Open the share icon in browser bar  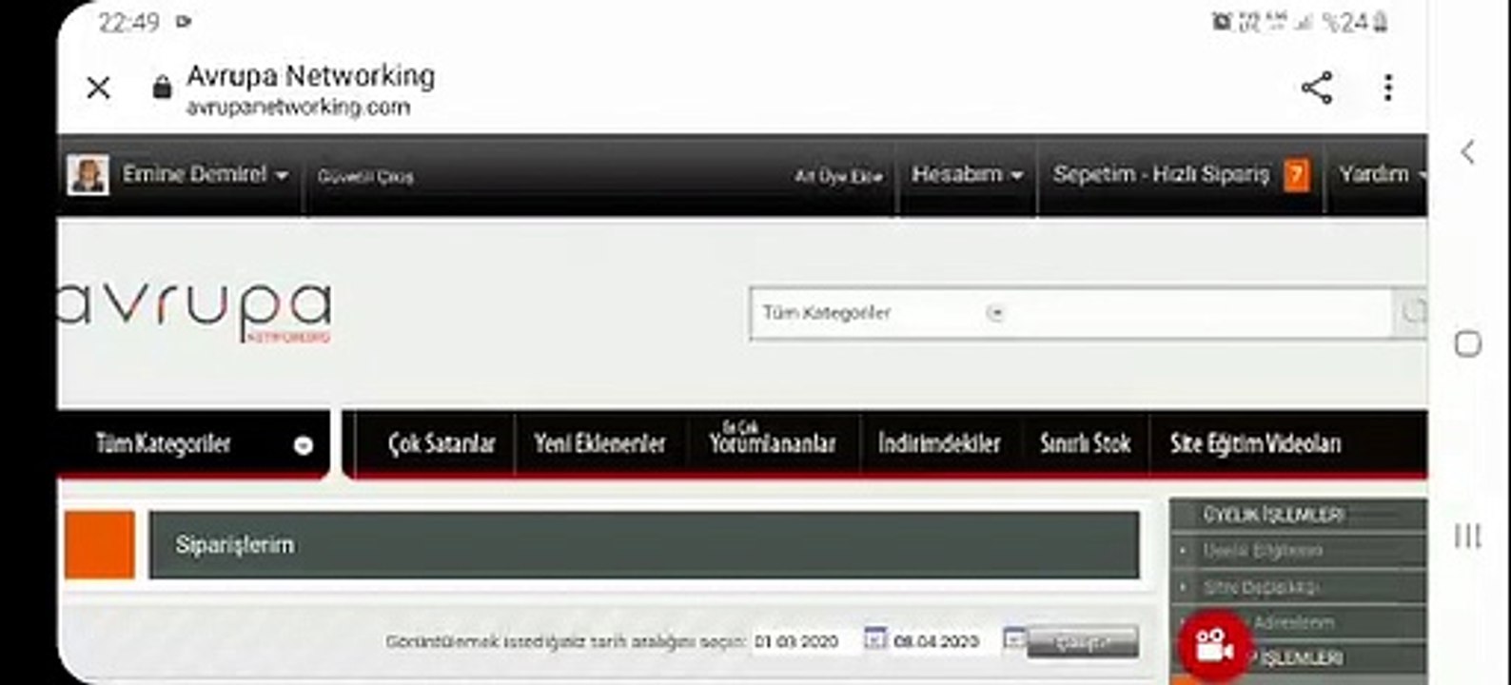1316,88
